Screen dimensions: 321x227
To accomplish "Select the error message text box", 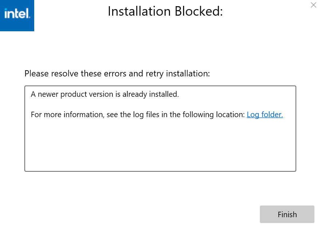I will pyautogui.click(x=160, y=128).
